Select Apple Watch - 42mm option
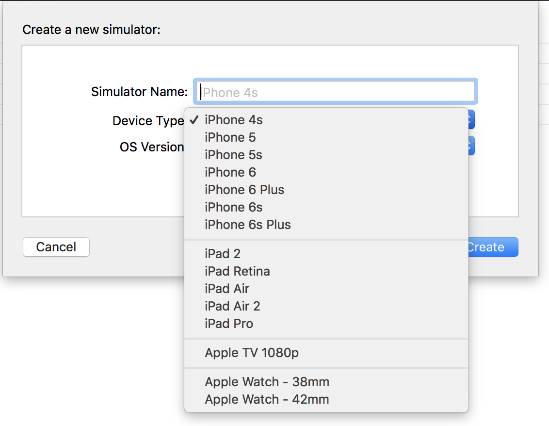The height and width of the screenshot is (426, 549). coord(326,399)
